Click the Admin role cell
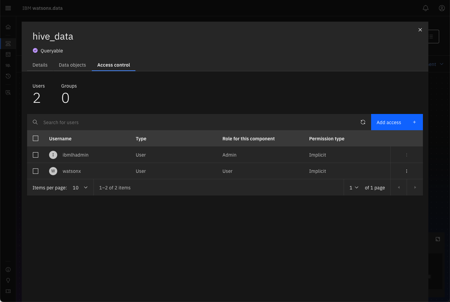The image size is (450, 302). click(230, 155)
